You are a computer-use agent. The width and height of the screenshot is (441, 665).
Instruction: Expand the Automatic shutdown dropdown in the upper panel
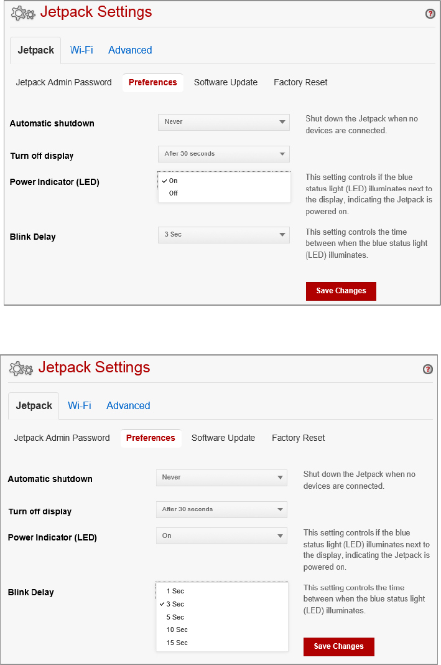tap(224, 122)
